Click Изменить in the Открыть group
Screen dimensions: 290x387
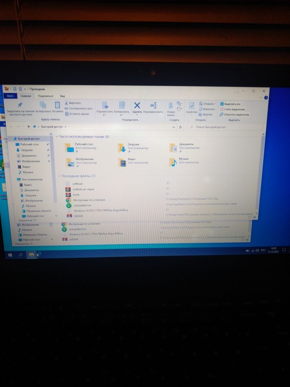pyautogui.click(x=207, y=109)
